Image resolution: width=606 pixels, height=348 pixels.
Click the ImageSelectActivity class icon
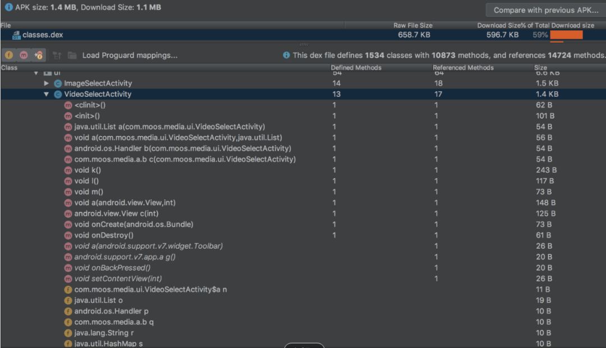(x=58, y=83)
